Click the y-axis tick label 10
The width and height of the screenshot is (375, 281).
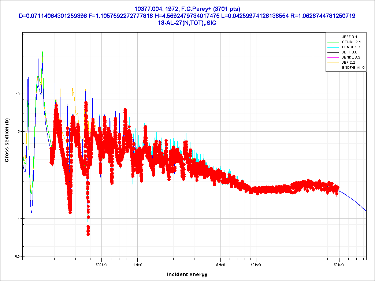pyautogui.click(x=17, y=94)
